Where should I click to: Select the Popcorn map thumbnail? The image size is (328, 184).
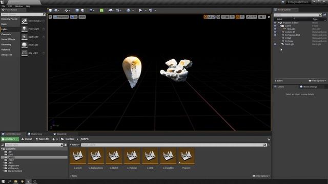click(186, 156)
